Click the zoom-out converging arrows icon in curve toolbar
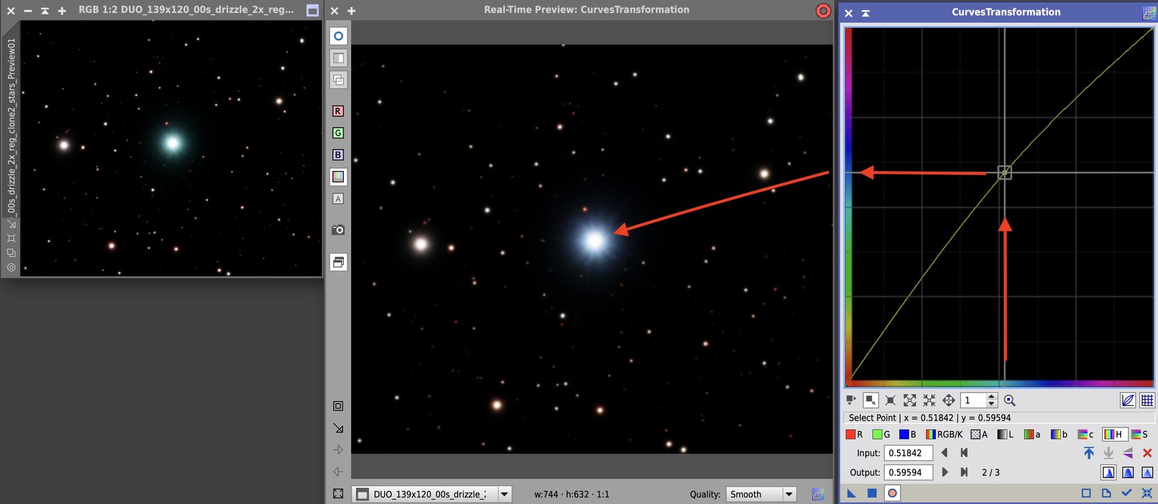 (929, 400)
